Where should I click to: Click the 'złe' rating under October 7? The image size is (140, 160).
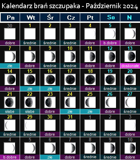(x=10, y=66)
